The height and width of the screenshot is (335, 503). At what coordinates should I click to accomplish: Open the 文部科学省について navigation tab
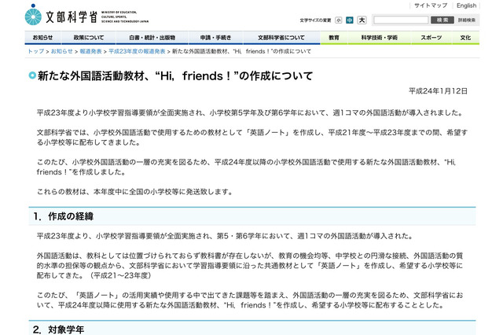281,38
